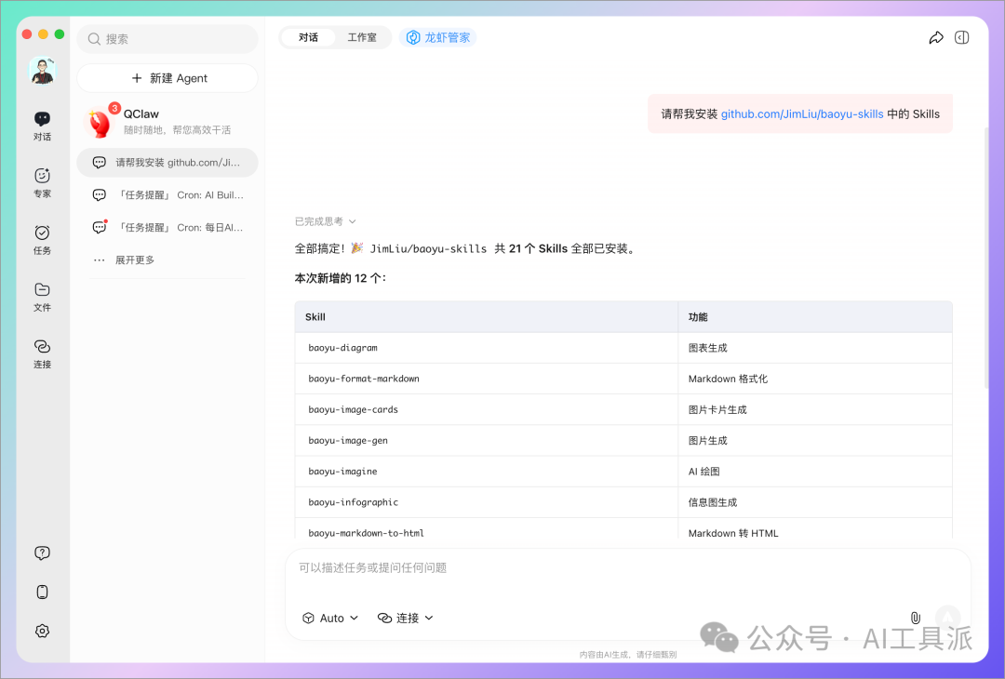
Task: Select conversation 请帮我安装 github.com/Ji…
Action: (167, 163)
